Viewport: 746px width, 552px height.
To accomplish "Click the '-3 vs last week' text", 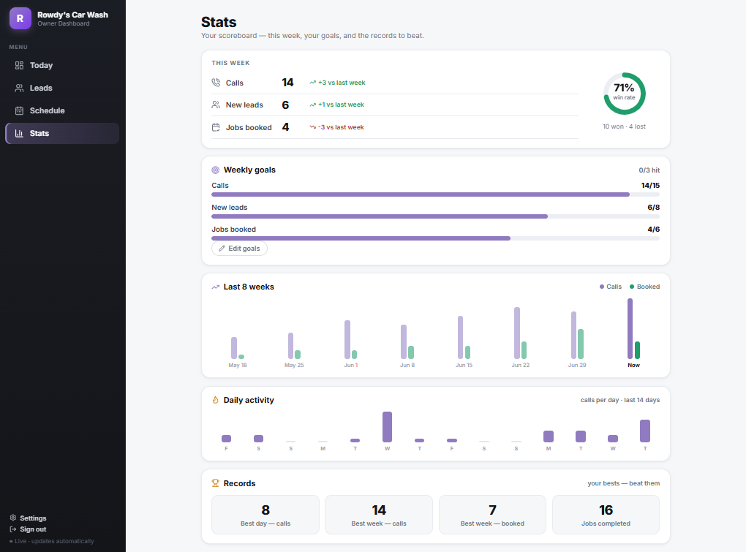I will pos(341,127).
